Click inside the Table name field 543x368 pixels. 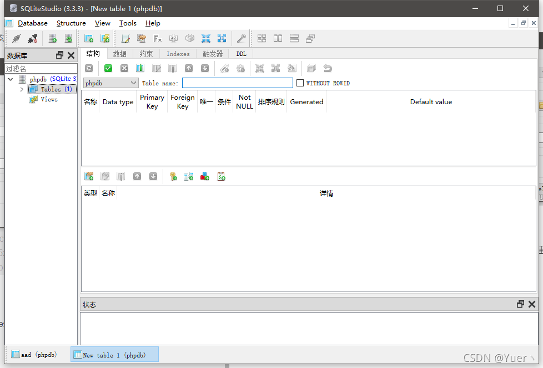pos(237,83)
